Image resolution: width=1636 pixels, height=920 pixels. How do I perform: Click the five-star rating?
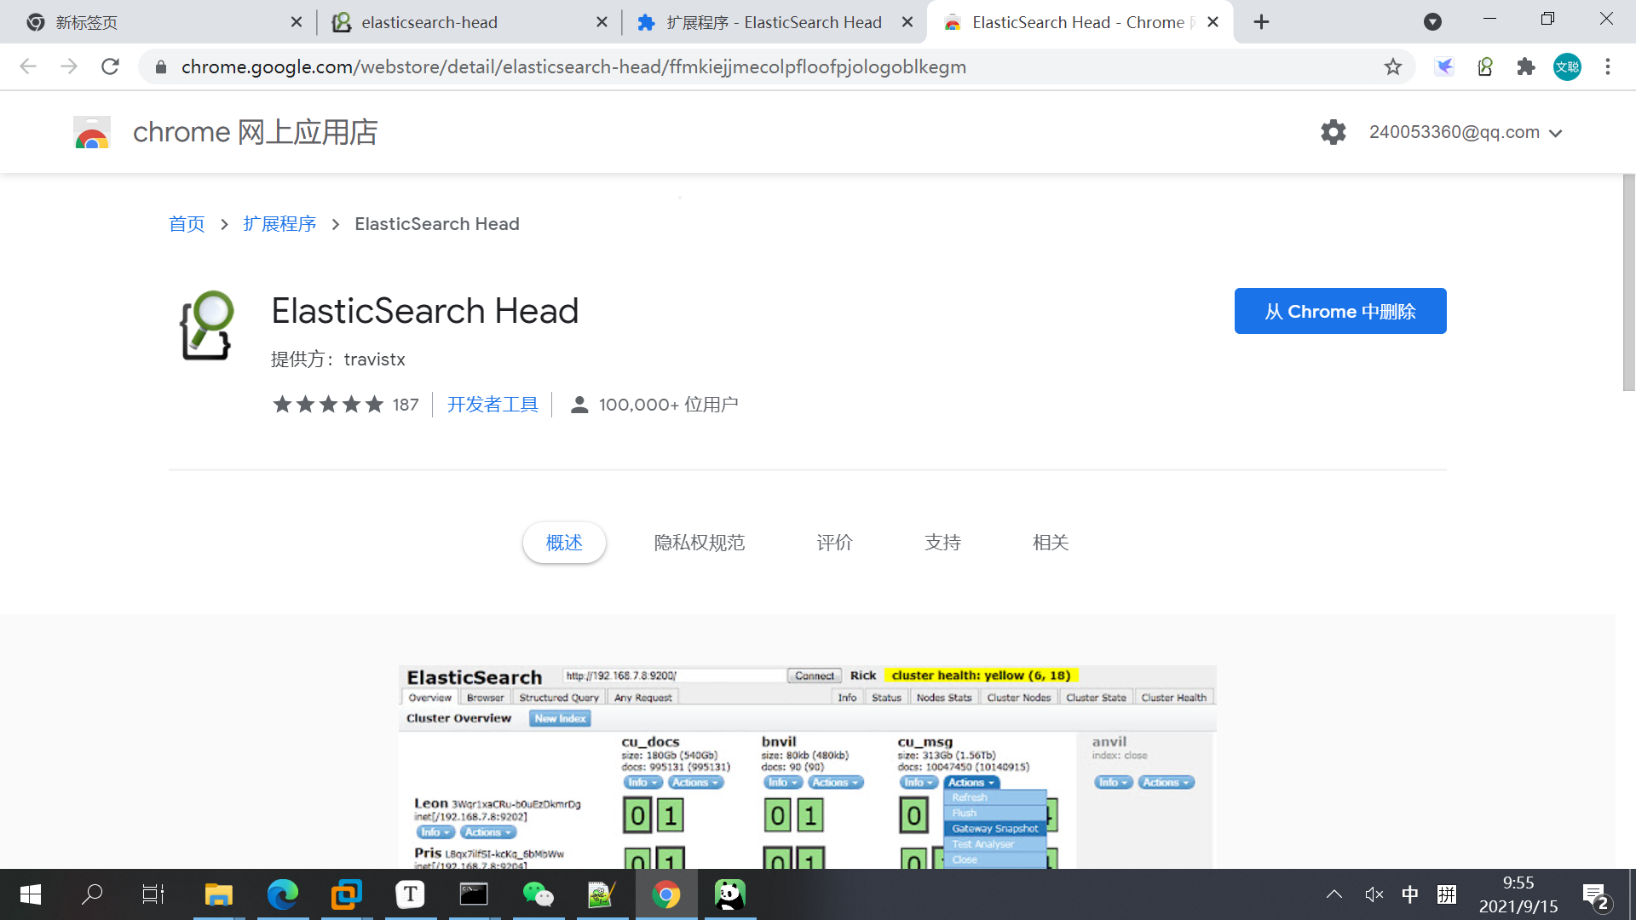[328, 405]
